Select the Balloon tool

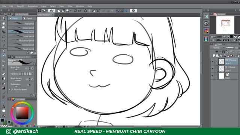pos(4,111)
